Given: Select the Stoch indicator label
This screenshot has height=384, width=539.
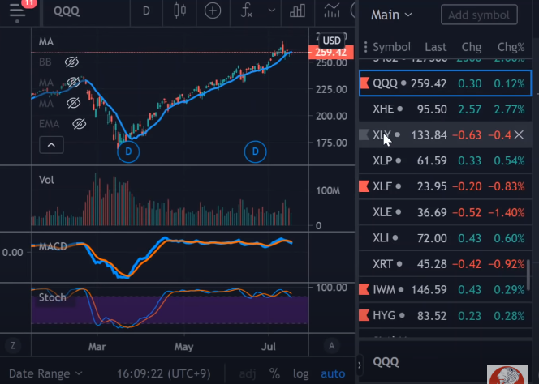Looking at the screenshot, I should [52, 297].
